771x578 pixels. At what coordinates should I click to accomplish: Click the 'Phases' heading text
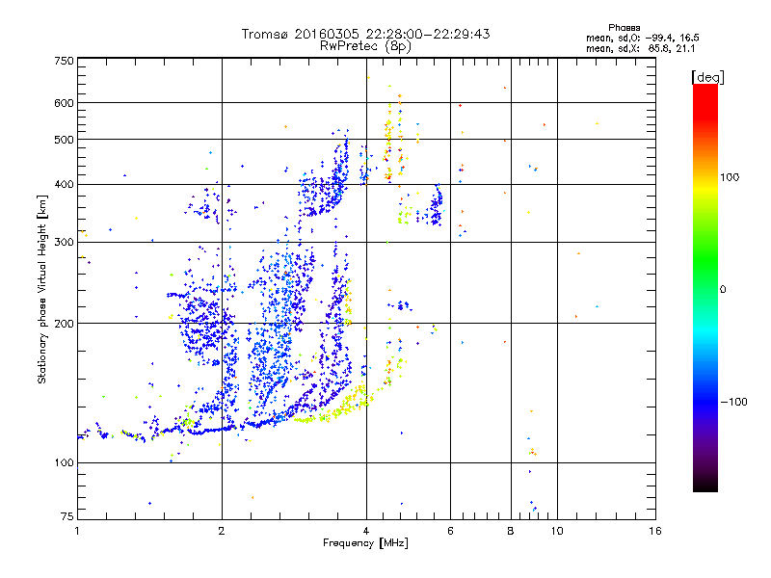tap(624, 28)
